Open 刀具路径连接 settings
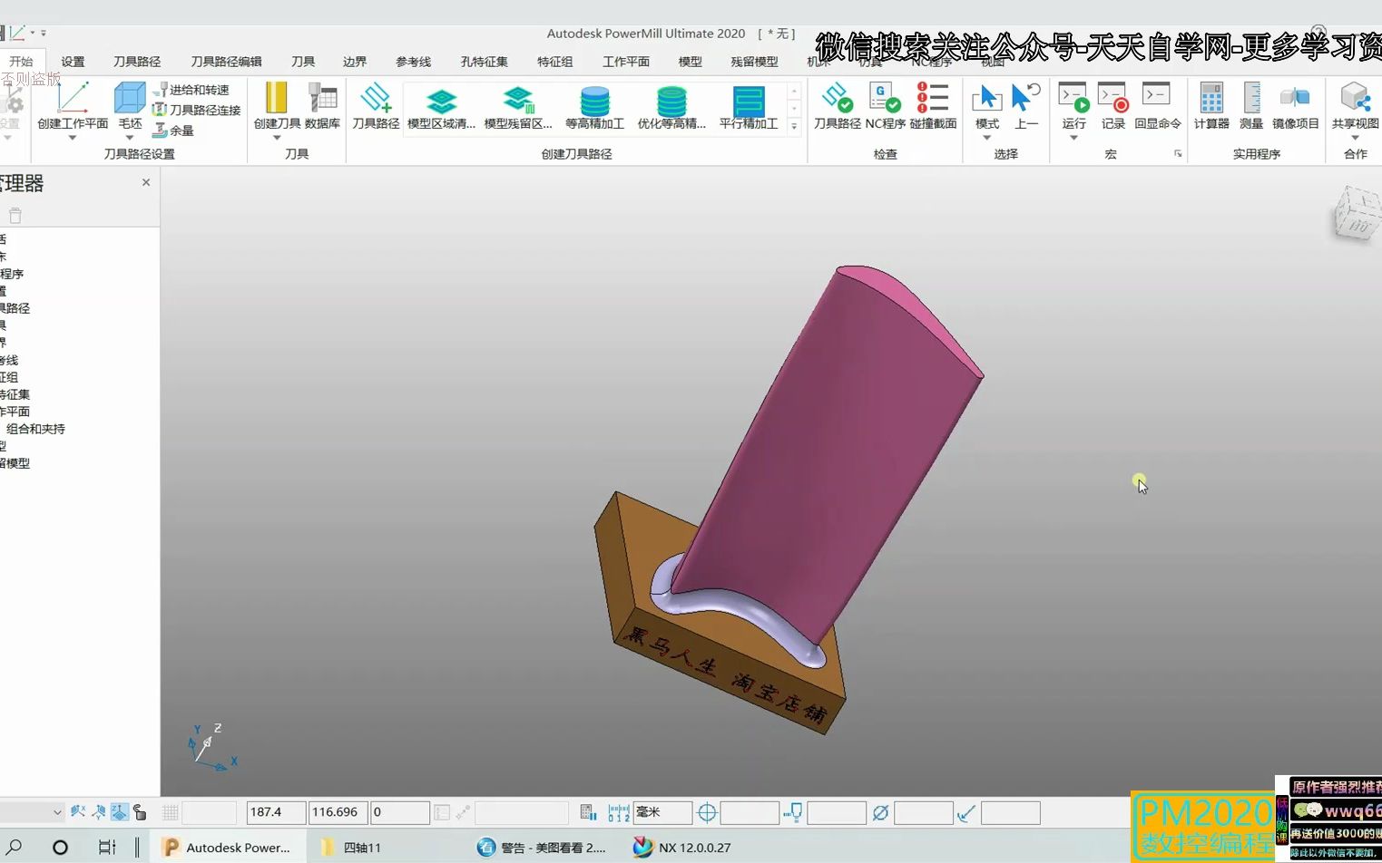The image size is (1382, 863). click(x=197, y=110)
